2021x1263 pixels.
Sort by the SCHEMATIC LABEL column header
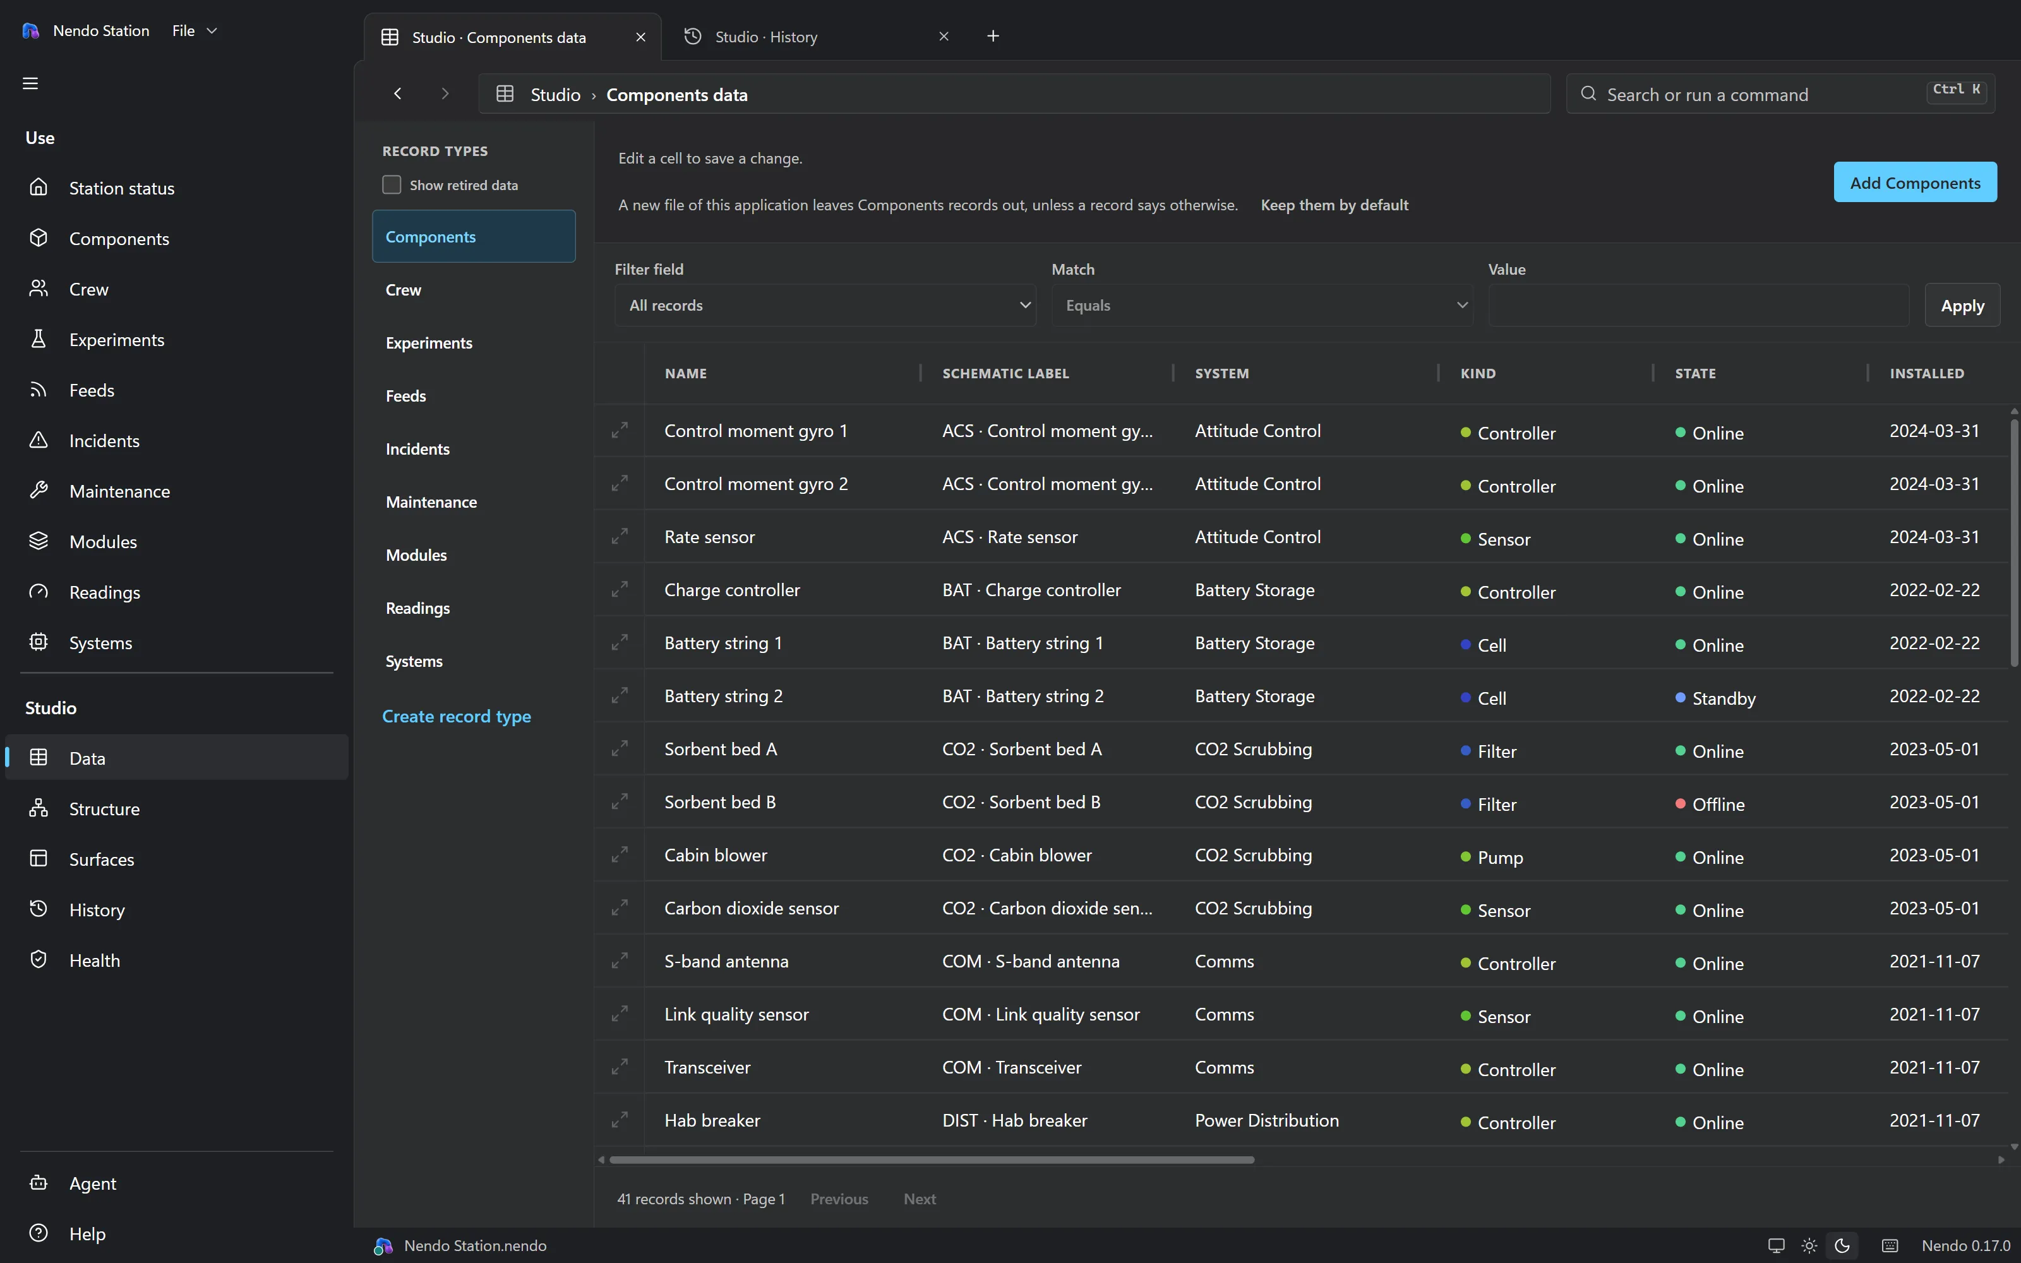click(1005, 373)
